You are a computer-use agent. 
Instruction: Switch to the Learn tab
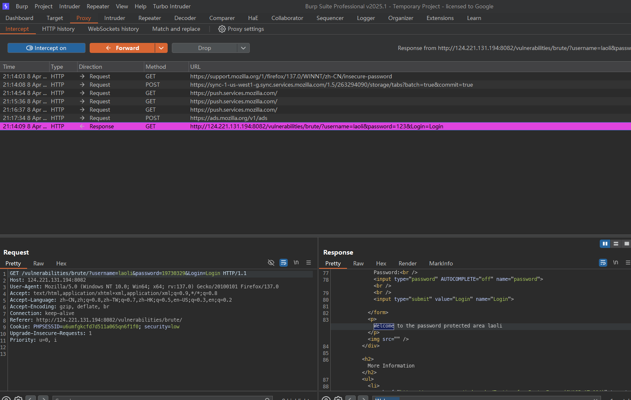(474, 18)
